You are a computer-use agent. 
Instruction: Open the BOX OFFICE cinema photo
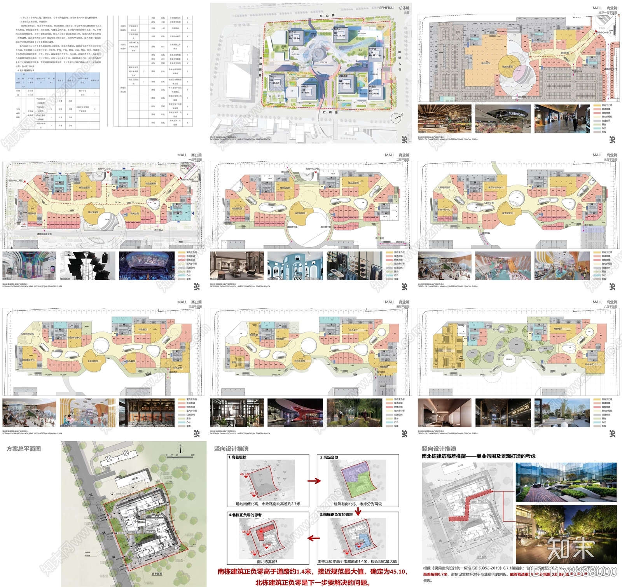point(503,413)
